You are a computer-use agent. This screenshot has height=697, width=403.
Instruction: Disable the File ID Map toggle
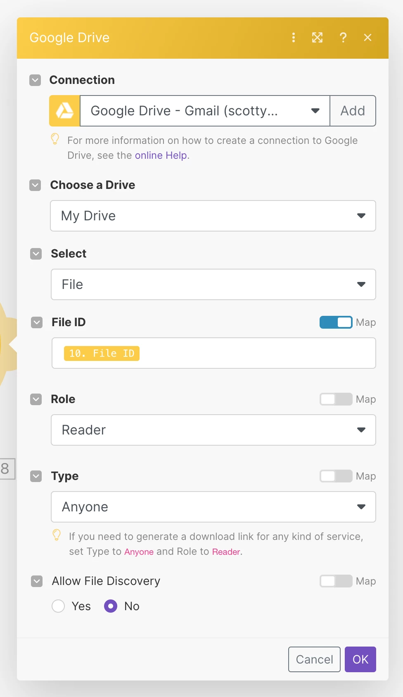(x=336, y=322)
